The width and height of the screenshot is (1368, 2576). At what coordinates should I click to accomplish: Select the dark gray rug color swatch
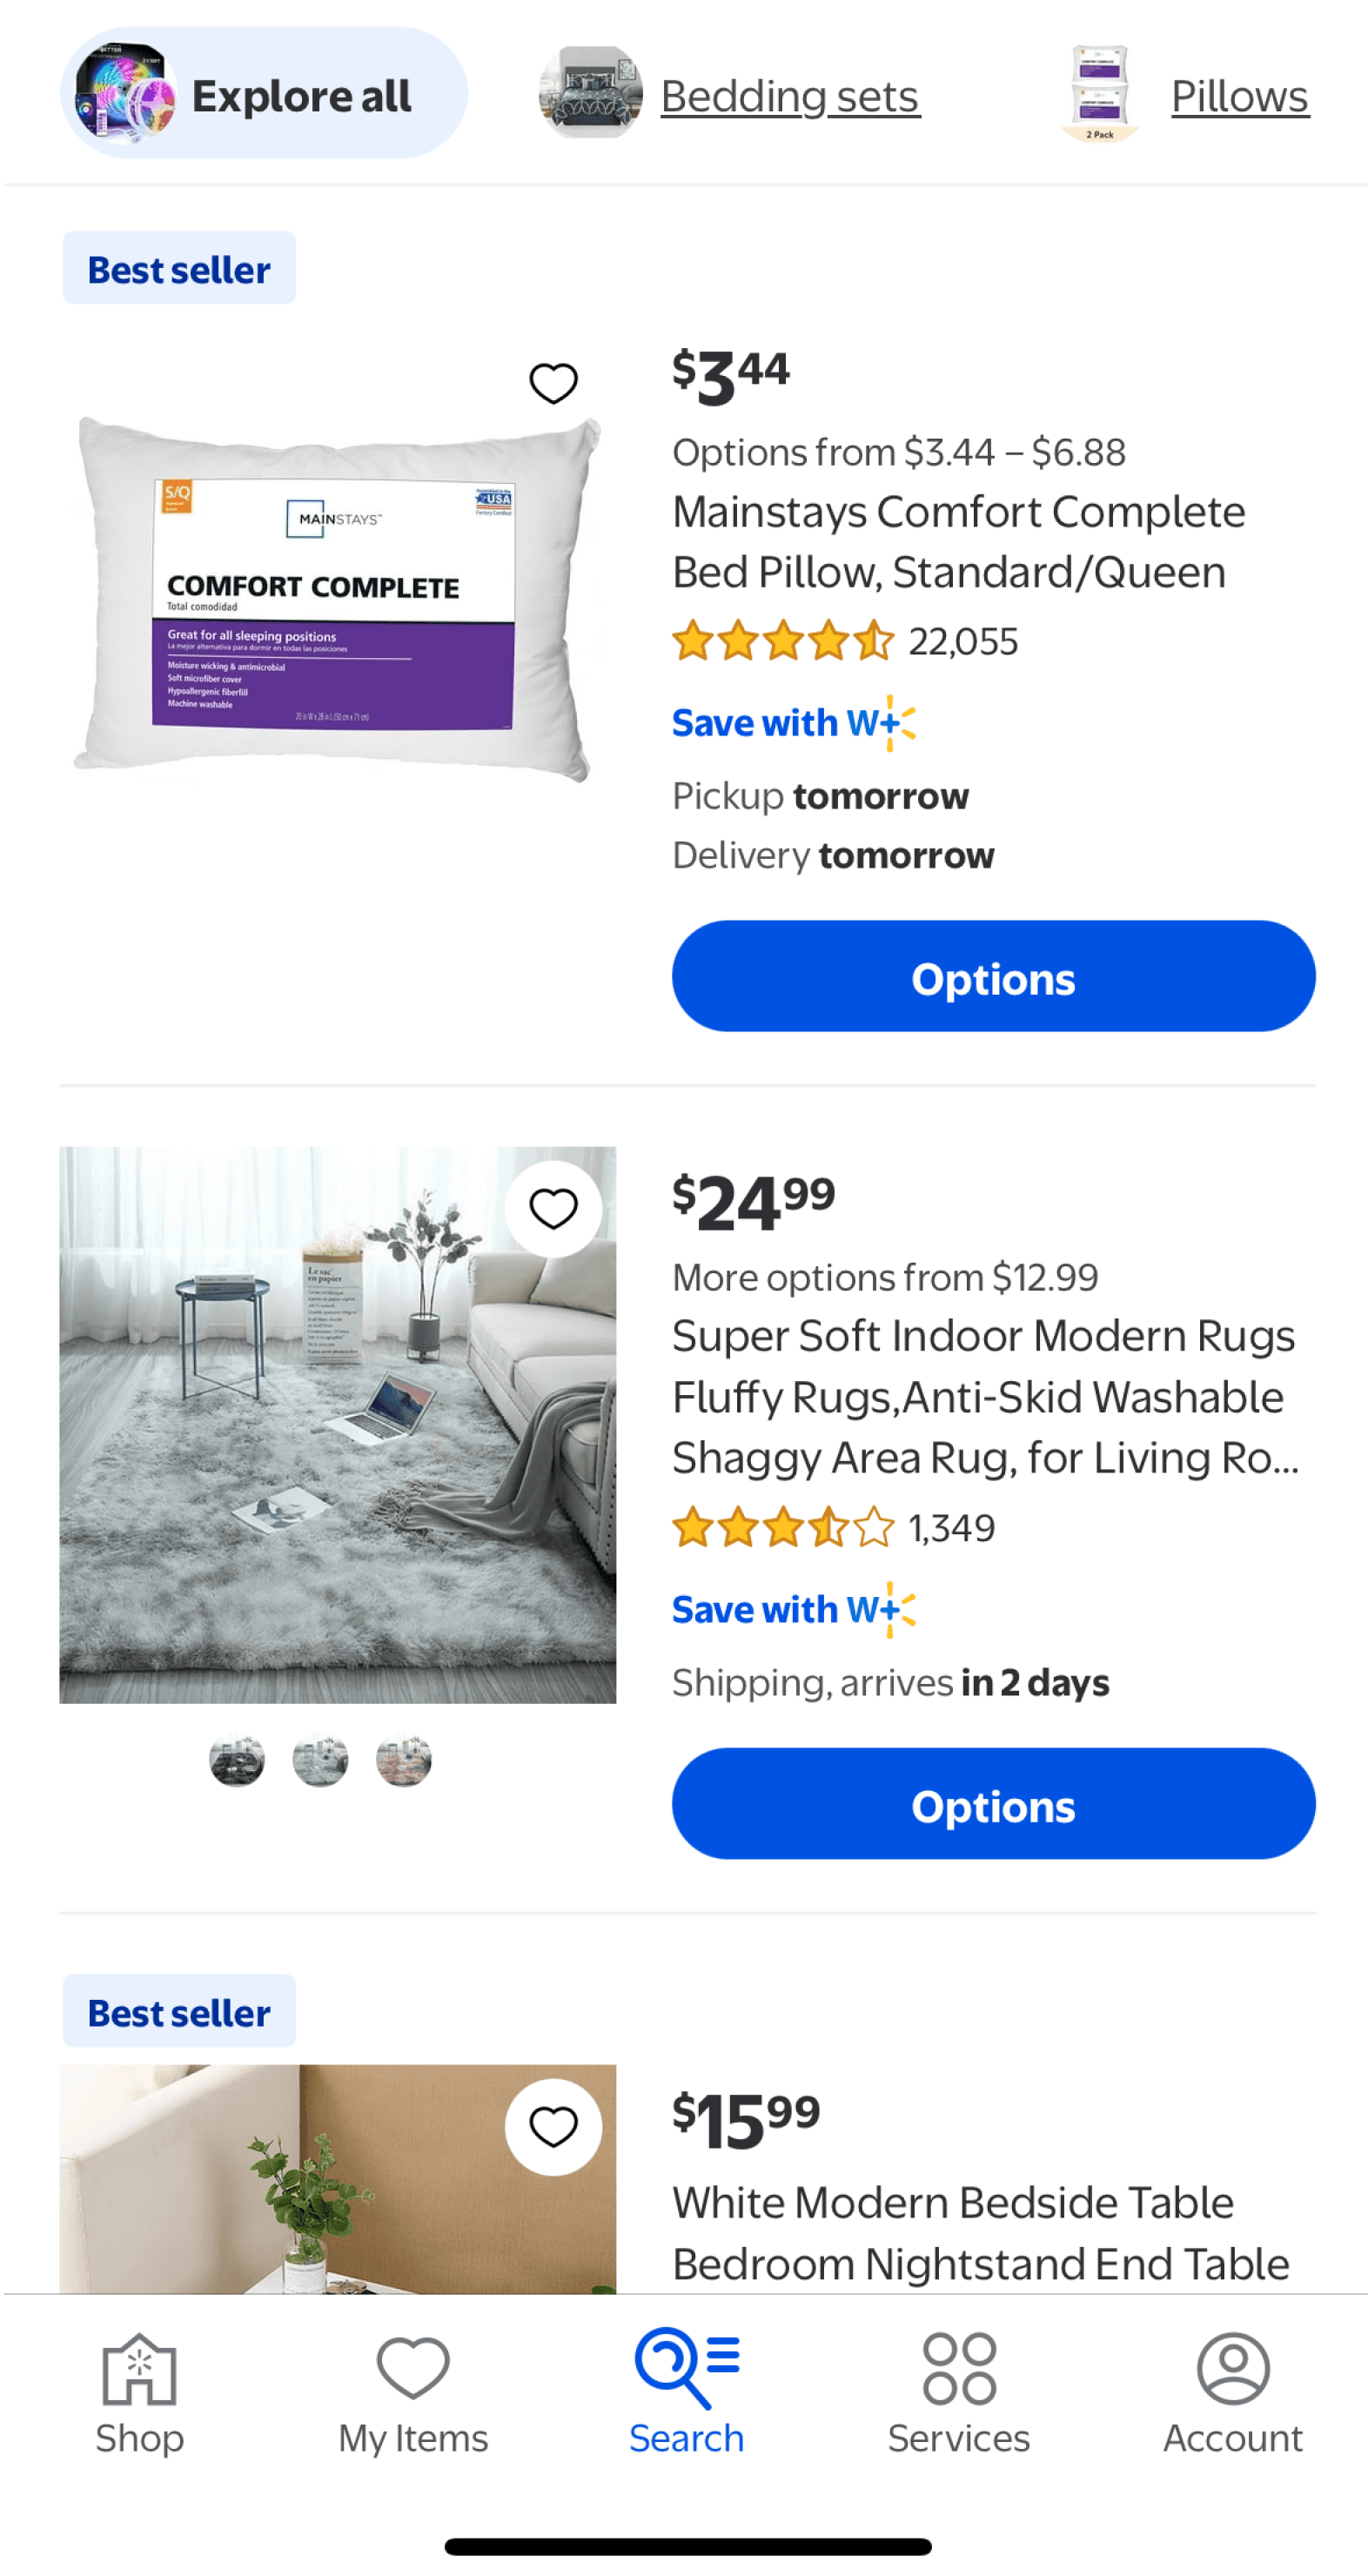(x=237, y=1760)
